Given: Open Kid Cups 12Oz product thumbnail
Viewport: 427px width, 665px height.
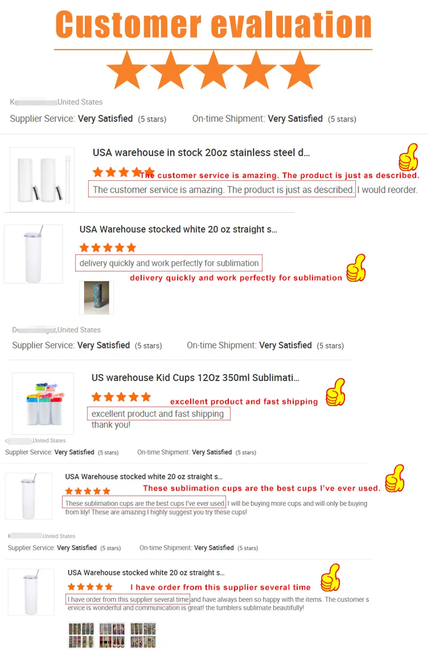Looking at the screenshot, I should coord(43,403).
